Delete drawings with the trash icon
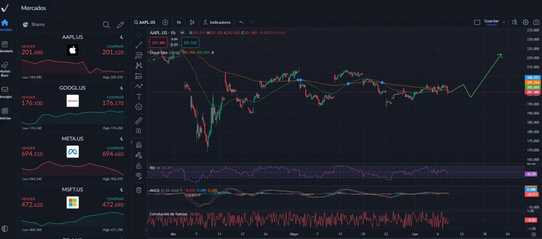Viewport: 542px width, 239px height. click(139, 190)
